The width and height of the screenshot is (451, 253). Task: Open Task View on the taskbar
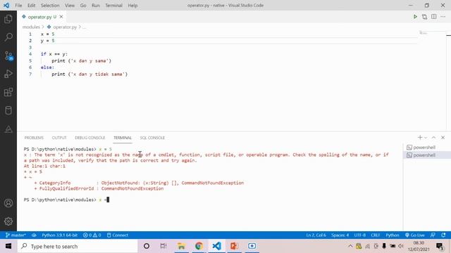coord(163,246)
